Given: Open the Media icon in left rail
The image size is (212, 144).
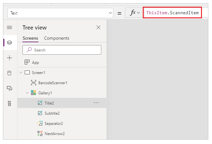Looking at the screenshot, I should 9,88.
